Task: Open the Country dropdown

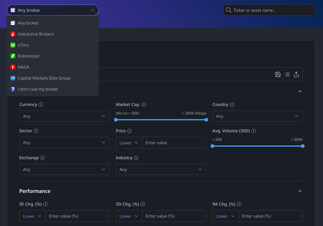Action: tap(257, 116)
